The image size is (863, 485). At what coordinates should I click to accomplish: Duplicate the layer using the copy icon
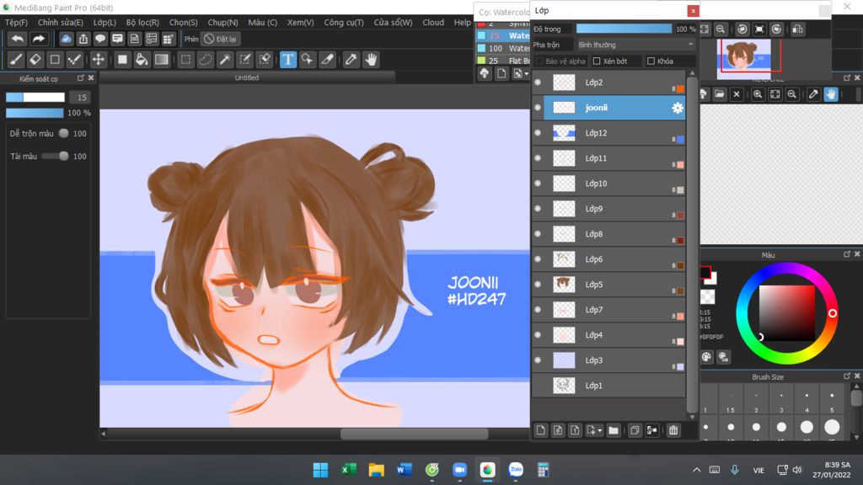pos(635,430)
